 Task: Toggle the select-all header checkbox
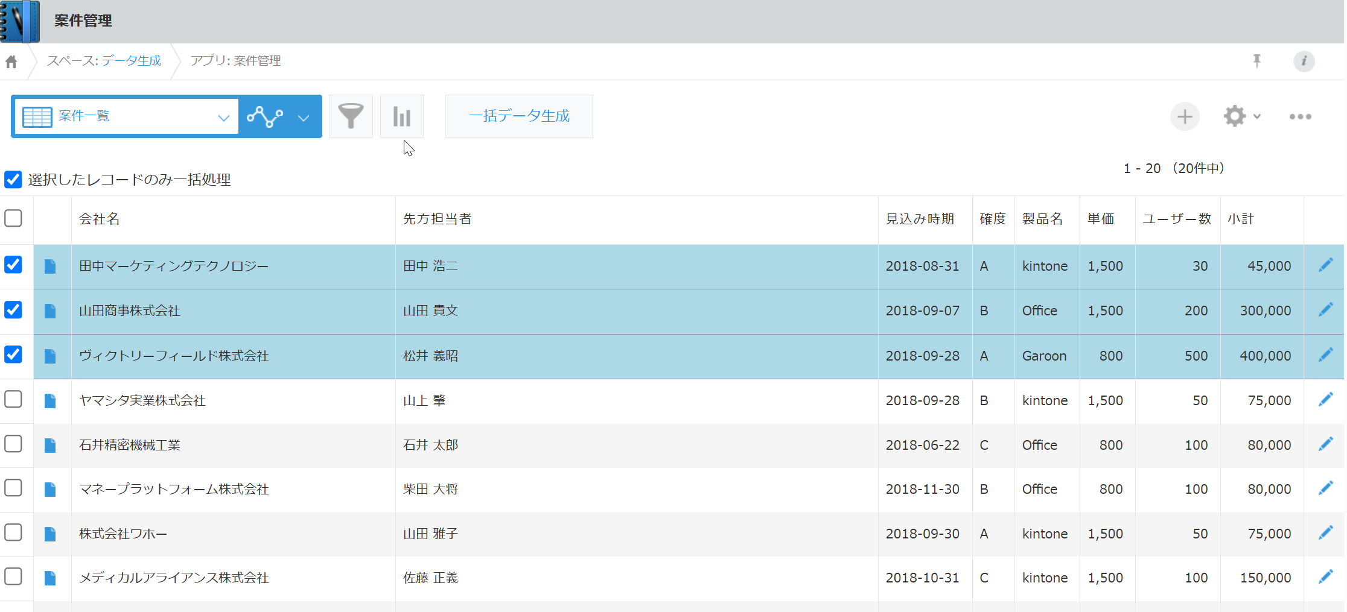click(x=13, y=218)
